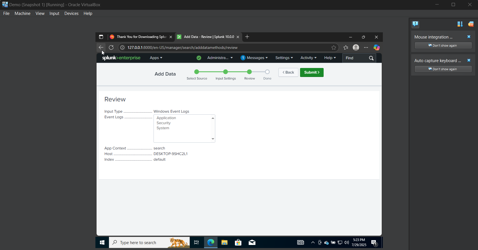Image resolution: width=478 pixels, height=250 pixels.
Task: Select Application in Event Logs list
Action: click(x=166, y=118)
